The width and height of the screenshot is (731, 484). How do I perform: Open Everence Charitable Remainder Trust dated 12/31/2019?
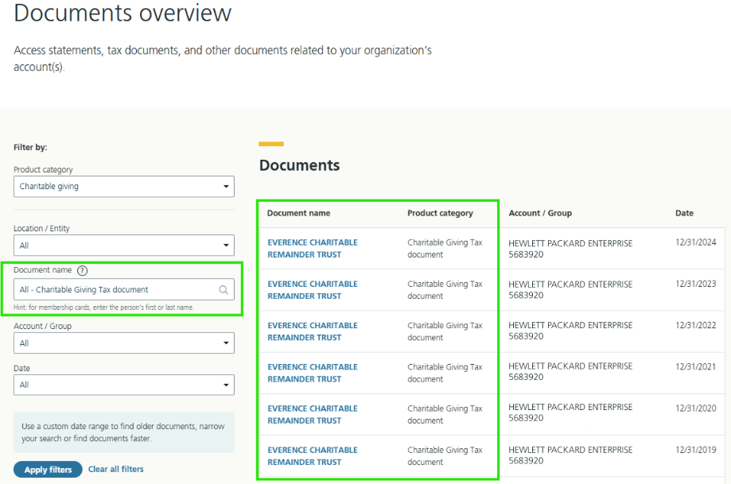pos(313,455)
